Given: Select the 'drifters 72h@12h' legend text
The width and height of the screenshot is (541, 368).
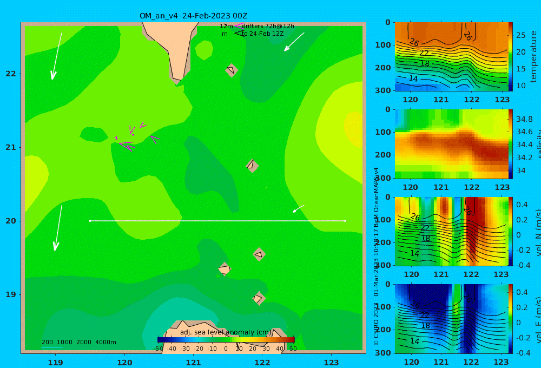Looking at the screenshot, I should pos(268,26).
